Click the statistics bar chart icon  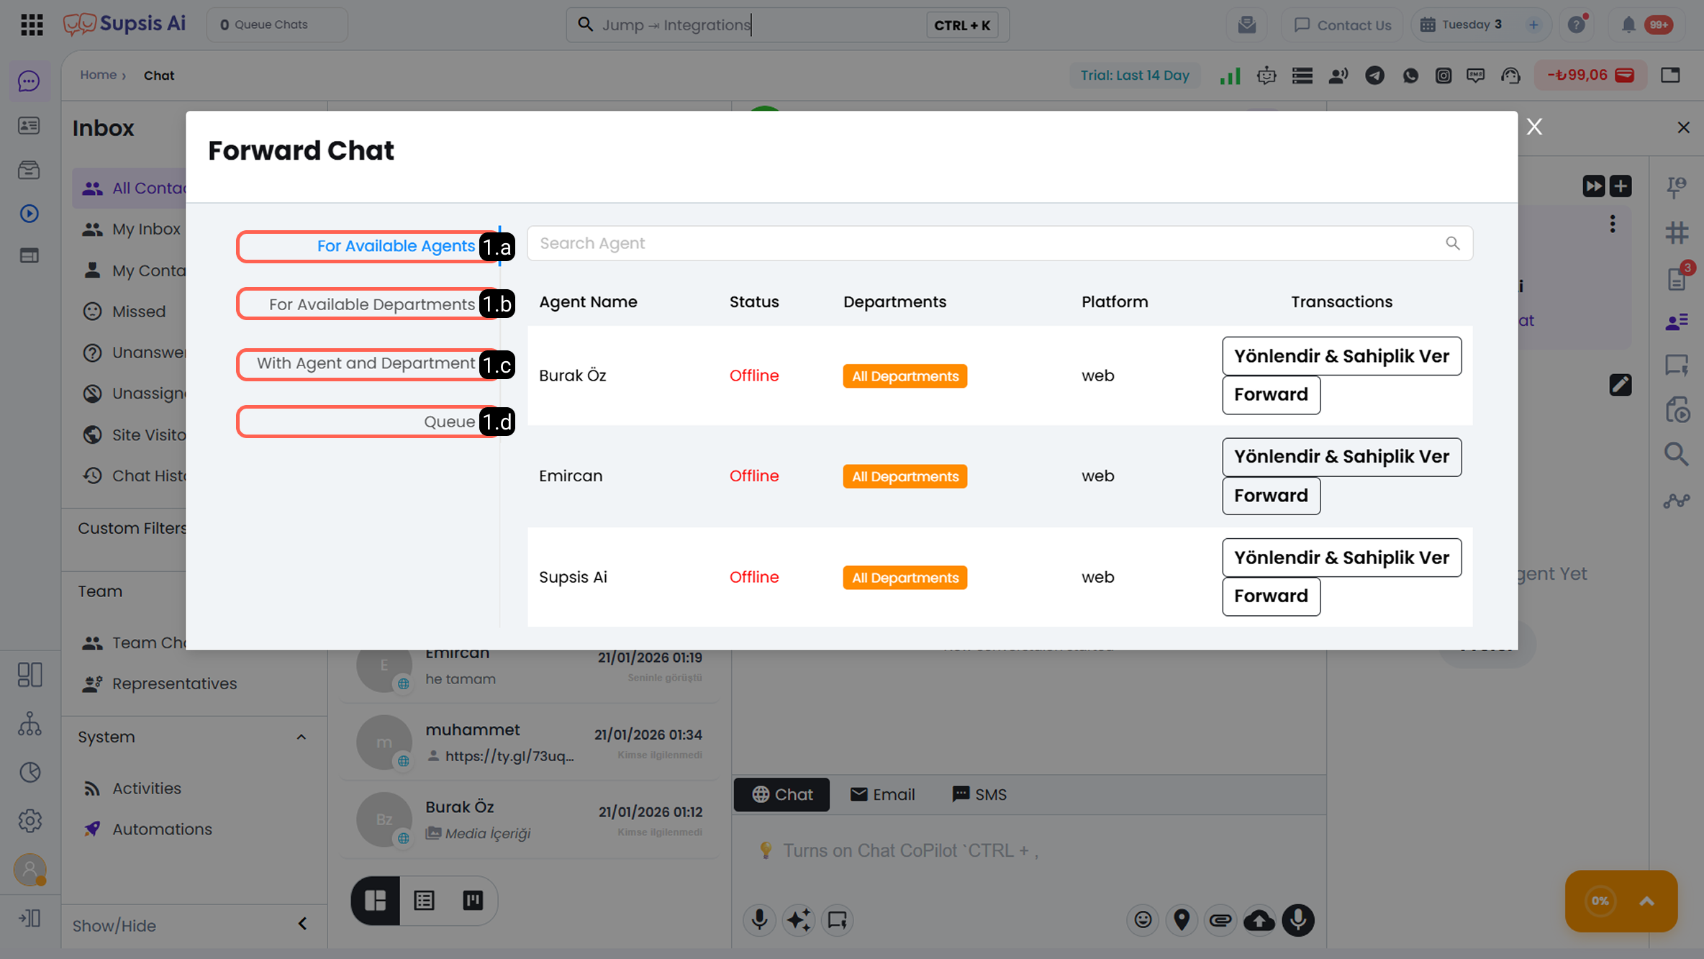tap(1230, 76)
